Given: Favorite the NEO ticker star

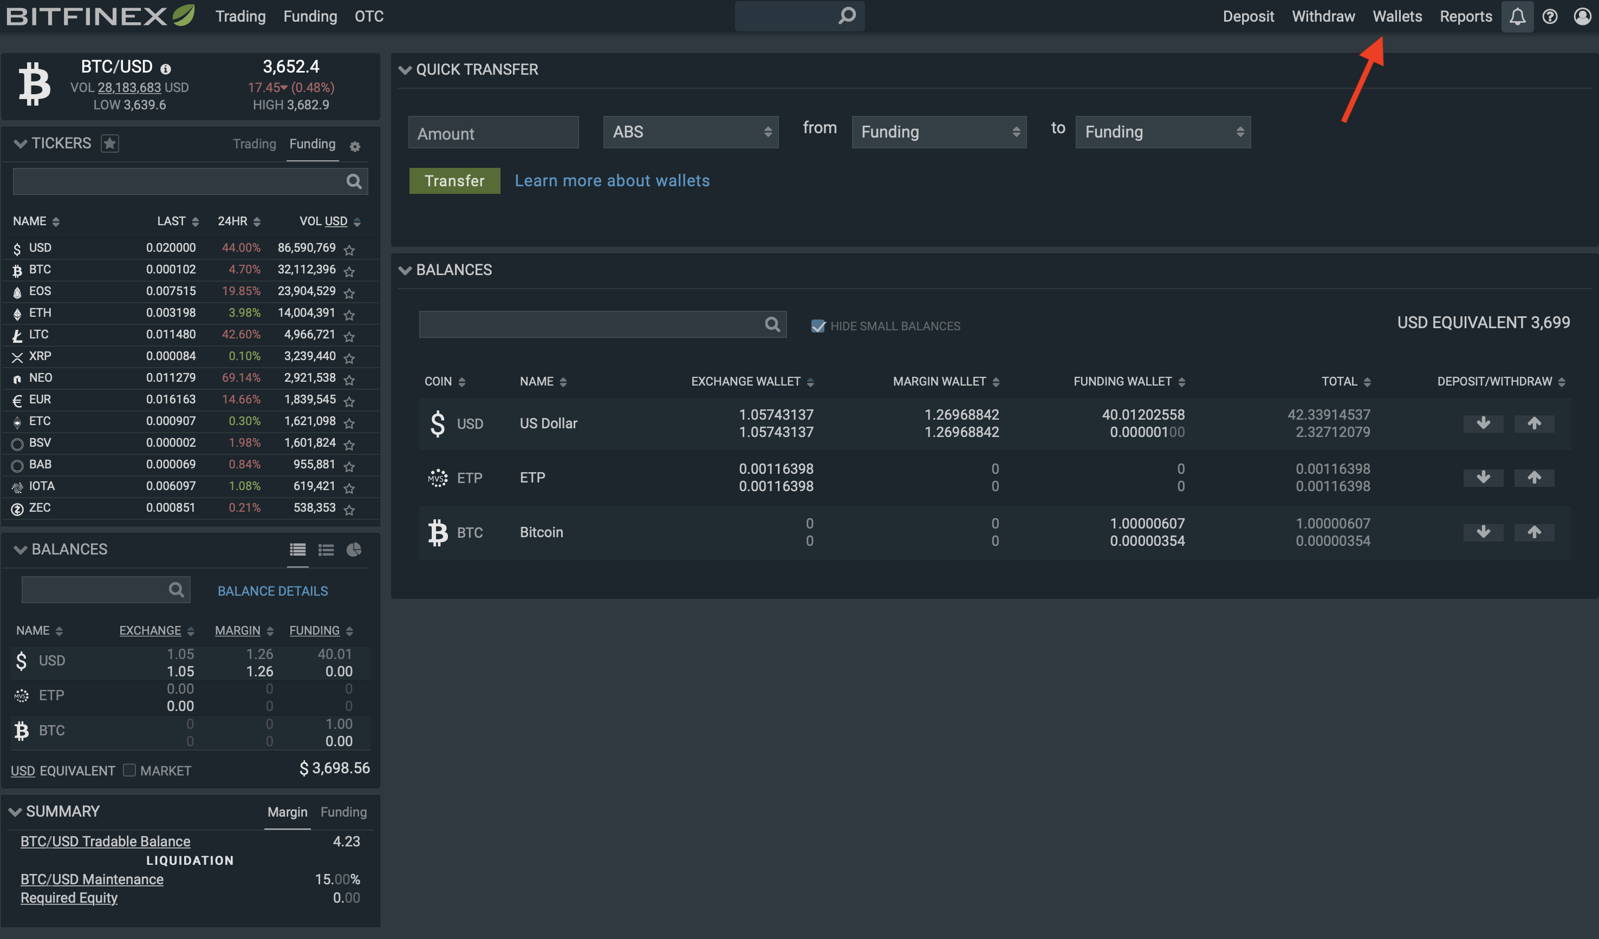Looking at the screenshot, I should pyautogui.click(x=349, y=380).
